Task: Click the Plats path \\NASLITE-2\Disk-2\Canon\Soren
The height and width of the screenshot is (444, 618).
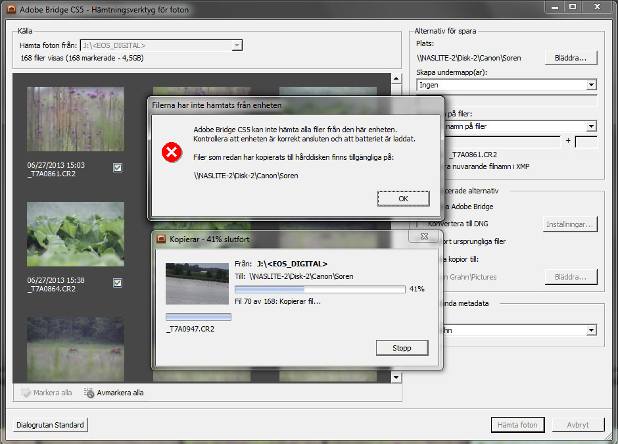Action: click(469, 58)
